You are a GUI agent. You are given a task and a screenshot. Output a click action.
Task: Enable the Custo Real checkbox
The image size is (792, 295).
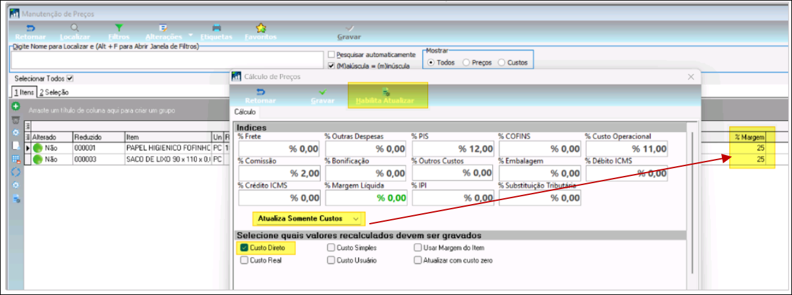coord(244,260)
